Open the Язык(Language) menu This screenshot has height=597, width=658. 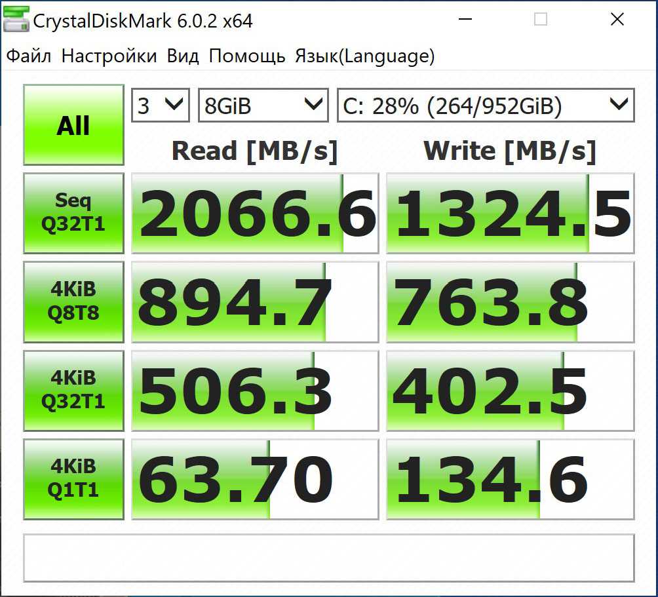coord(364,56)
